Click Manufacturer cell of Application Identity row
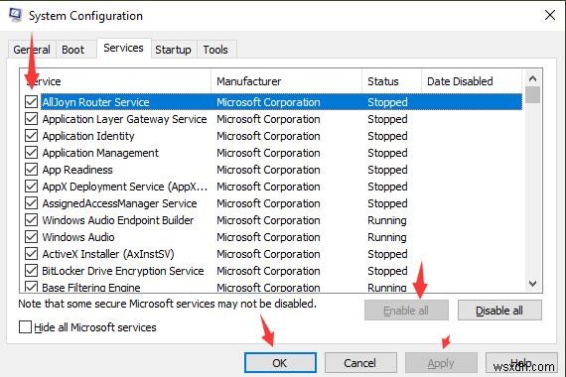The width and height of the screenshot is (566, 377). tap(268, 136)
